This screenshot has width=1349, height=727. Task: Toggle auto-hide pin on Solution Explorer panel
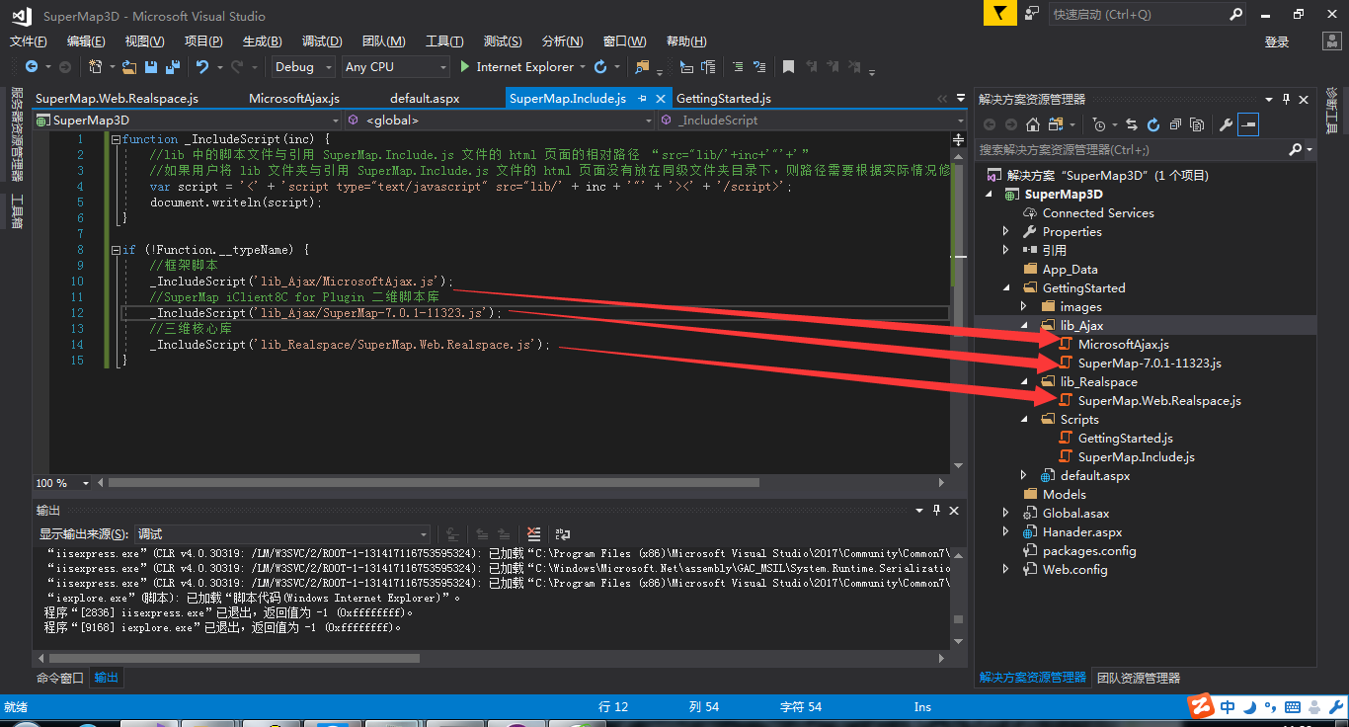[x=1286, y=99]
